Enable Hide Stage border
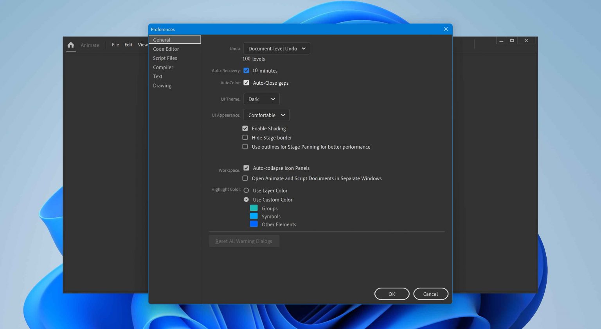This screenshot has height=329, width=601. 245,137
